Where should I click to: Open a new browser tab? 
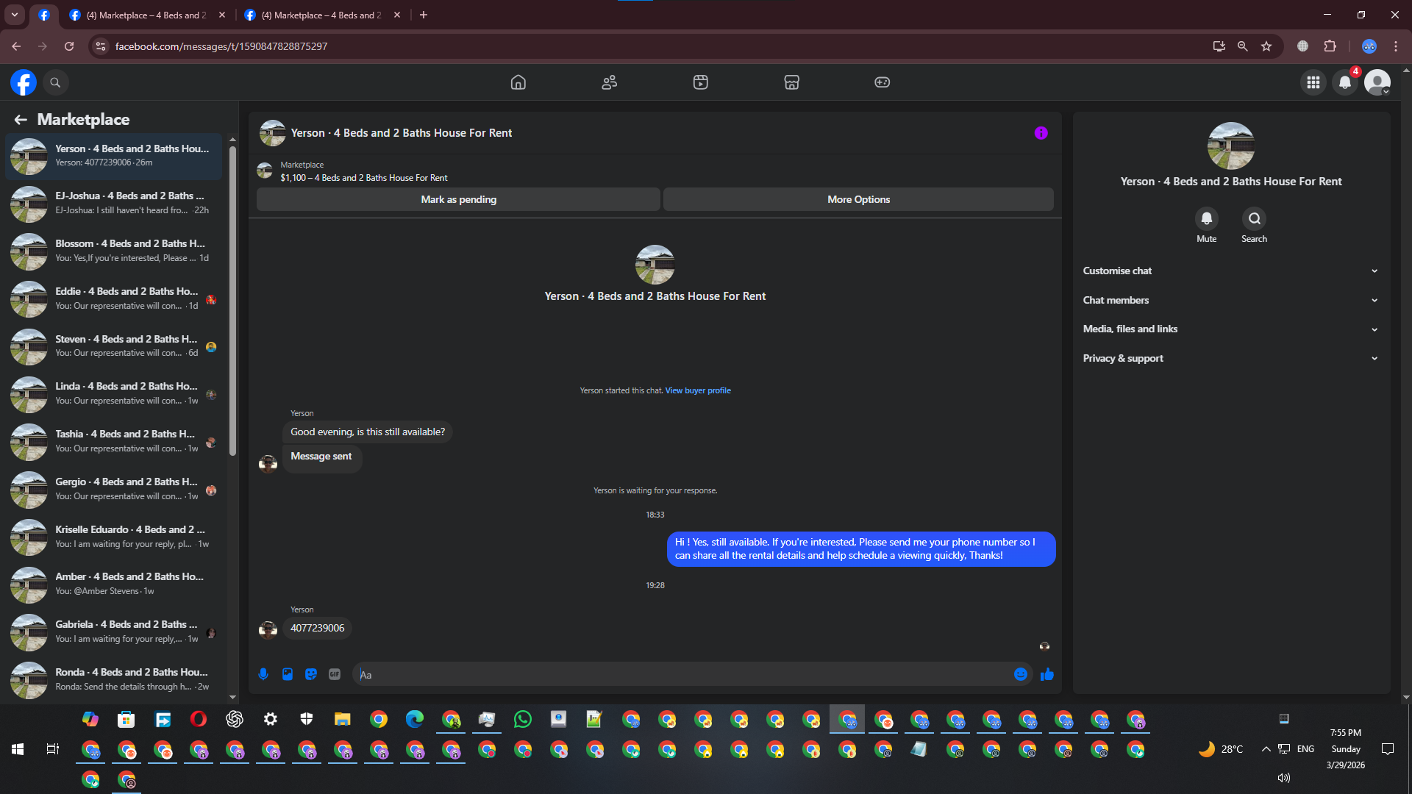click(x=424, y=15)
